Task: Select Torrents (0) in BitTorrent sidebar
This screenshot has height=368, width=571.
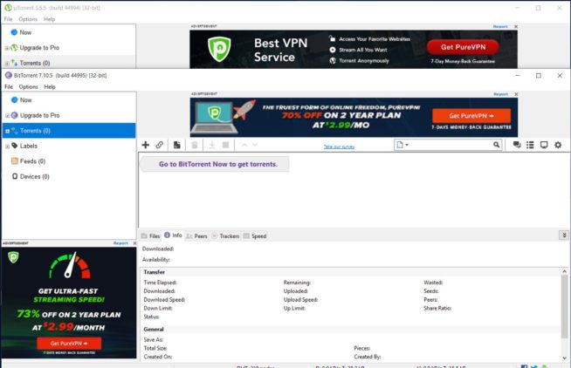Action: click(69, 131)
